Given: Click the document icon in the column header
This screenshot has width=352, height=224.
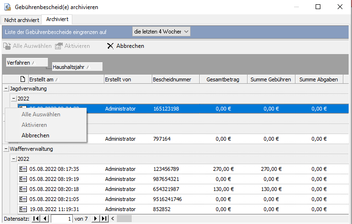Looking at the screenshot, I should (x=22, y=79).
